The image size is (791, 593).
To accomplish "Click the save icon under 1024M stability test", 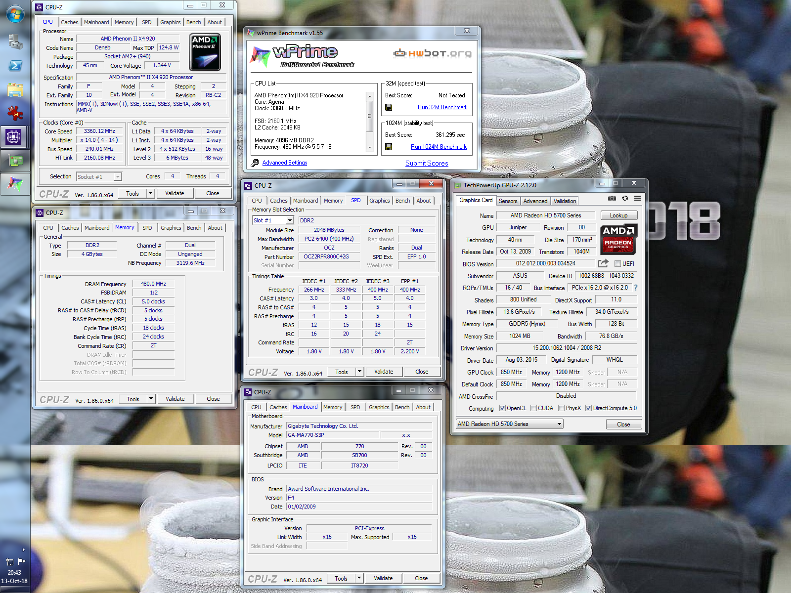I will [x=389, y=147].
